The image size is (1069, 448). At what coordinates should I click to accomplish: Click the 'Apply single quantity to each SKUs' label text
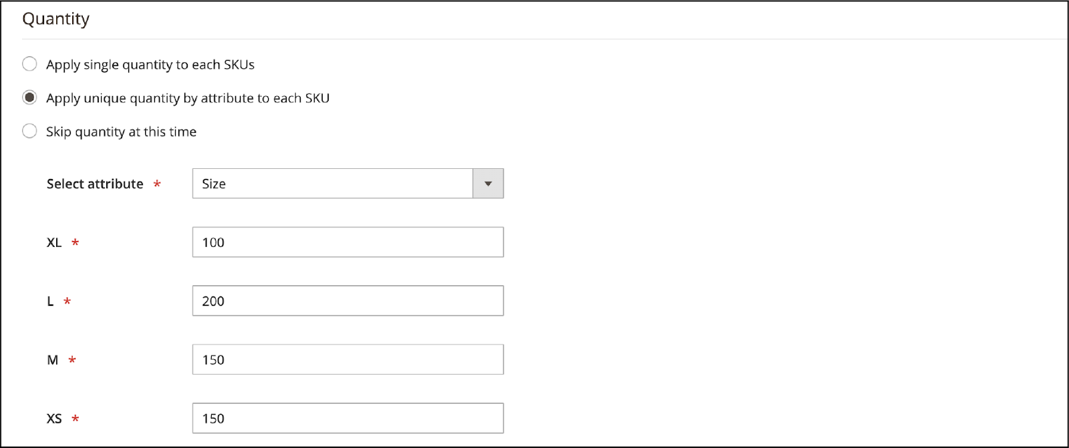pos(150,65)
